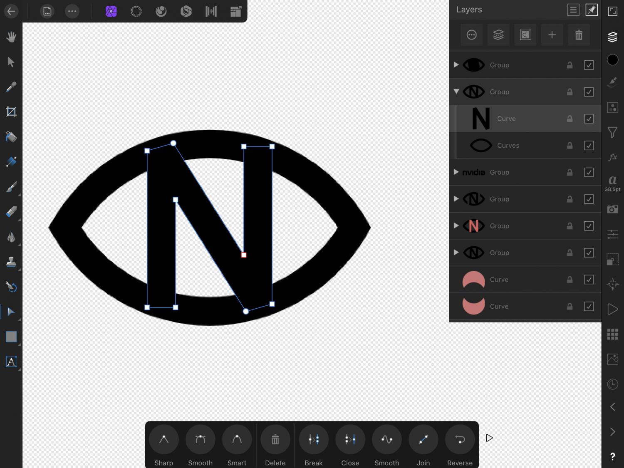Select the Clone stamp tool

11,262
